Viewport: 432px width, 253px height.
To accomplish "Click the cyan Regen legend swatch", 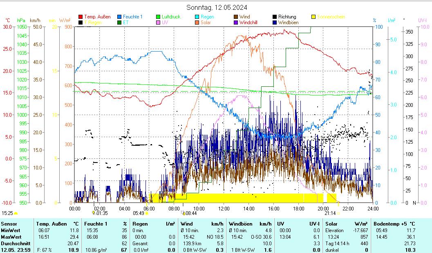I will [197, 17].
